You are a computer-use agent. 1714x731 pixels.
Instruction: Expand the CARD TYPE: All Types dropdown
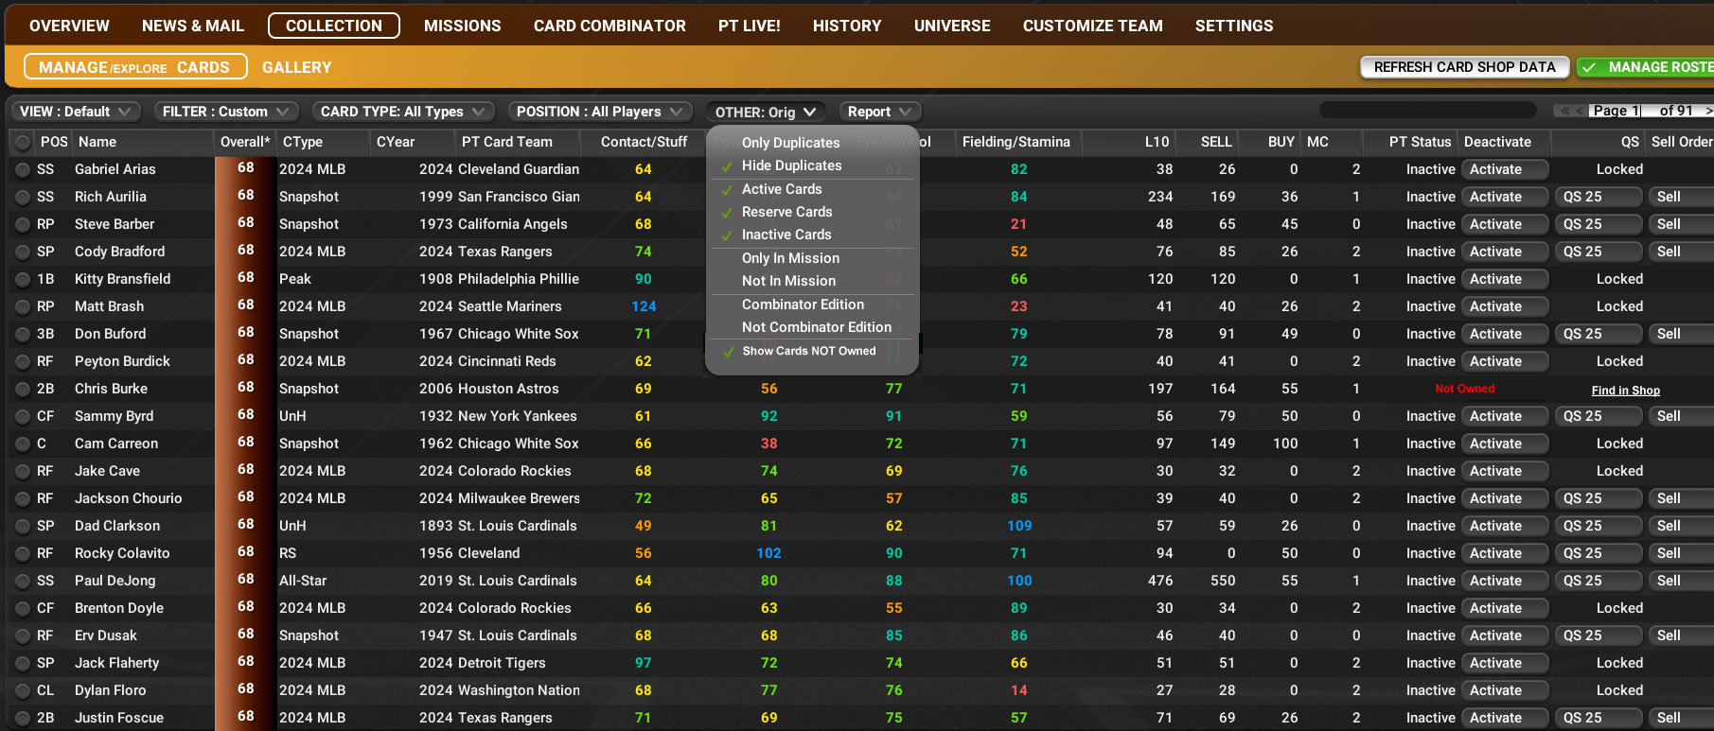point(403,112)
